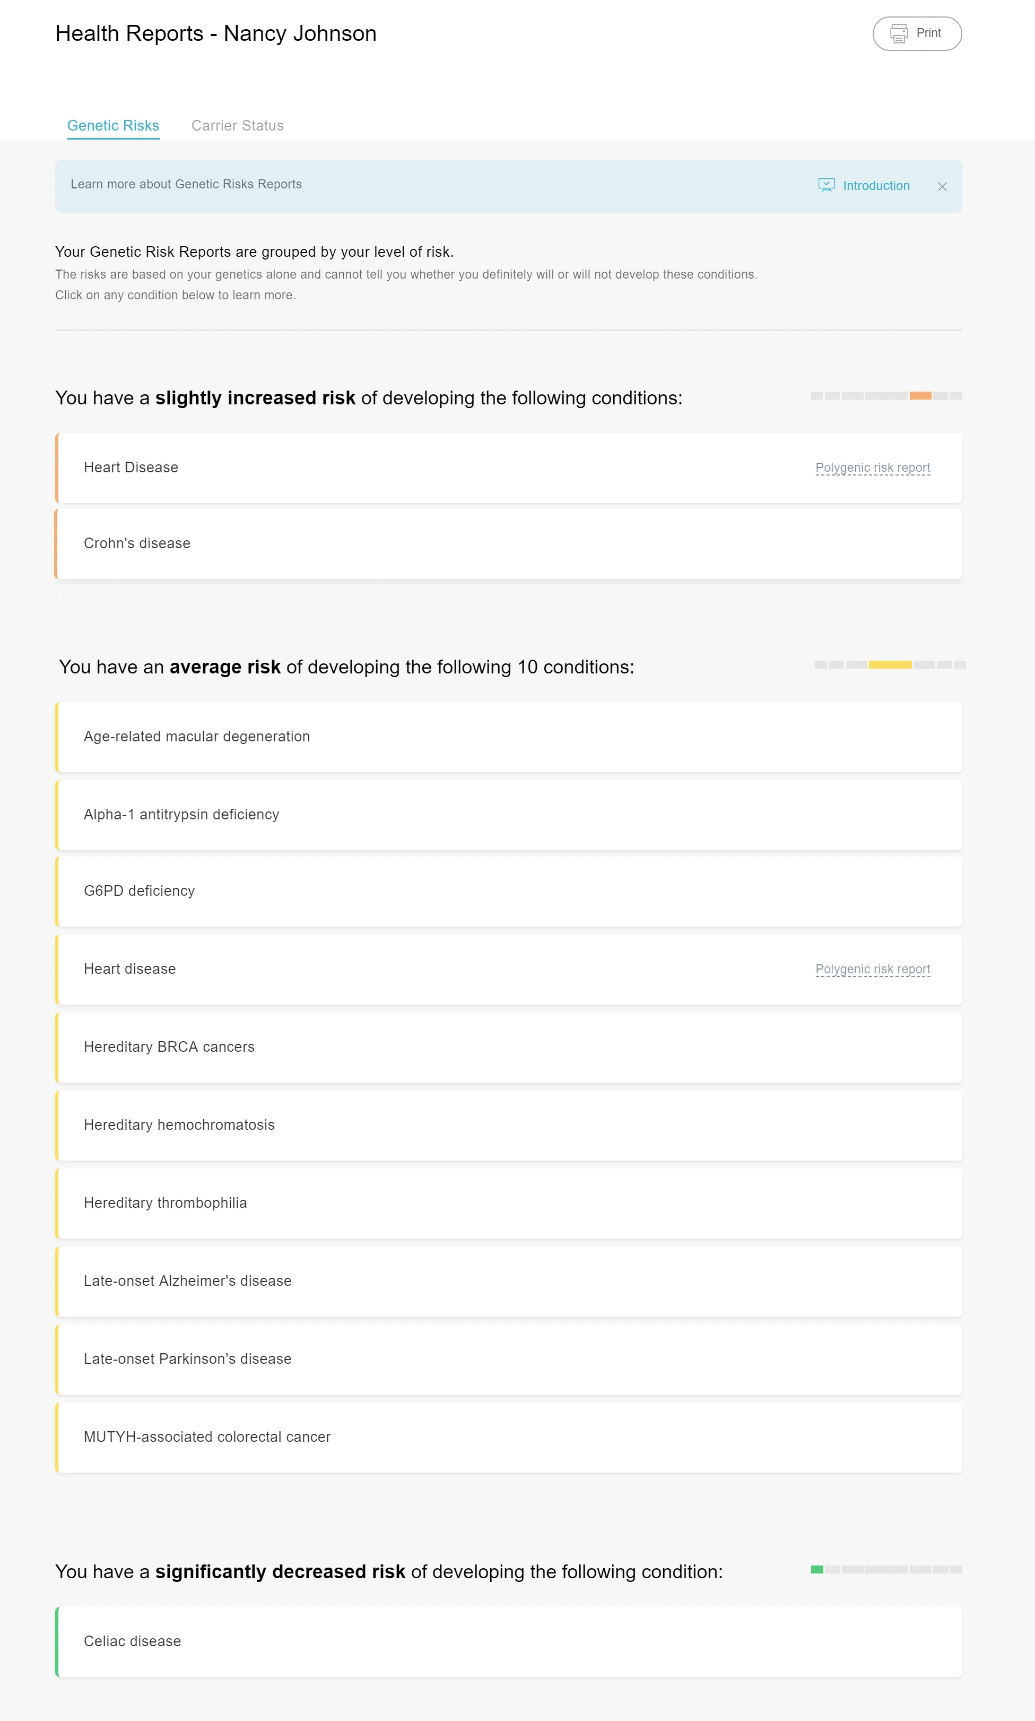
Task: Expand the Heart Disease condition row
Action: pos(508,467)
